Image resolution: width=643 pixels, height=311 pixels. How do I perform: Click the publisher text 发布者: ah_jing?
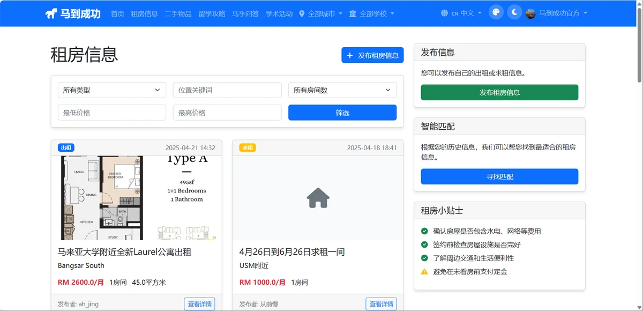(x=78, y=304)
